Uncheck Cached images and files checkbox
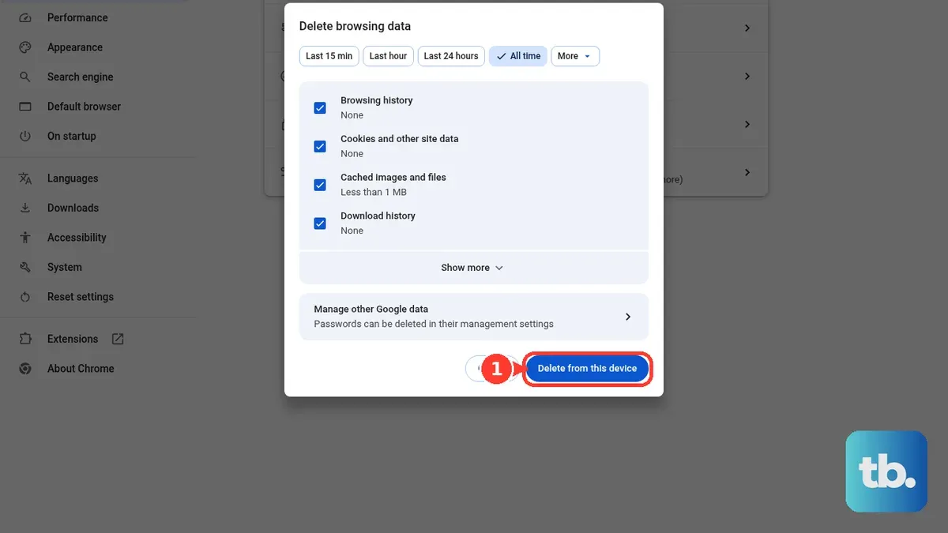The width and height of the screenshot is (948, 533). (320, 185)
